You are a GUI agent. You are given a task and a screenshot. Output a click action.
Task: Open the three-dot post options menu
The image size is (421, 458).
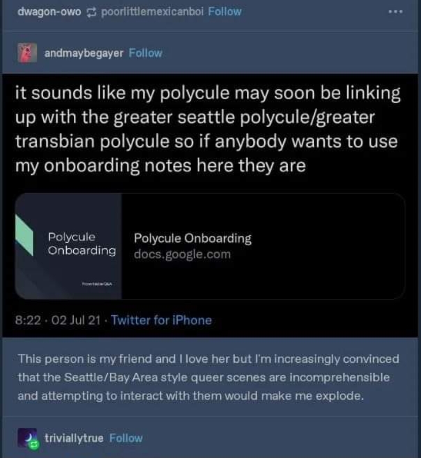tap(396, 12)
